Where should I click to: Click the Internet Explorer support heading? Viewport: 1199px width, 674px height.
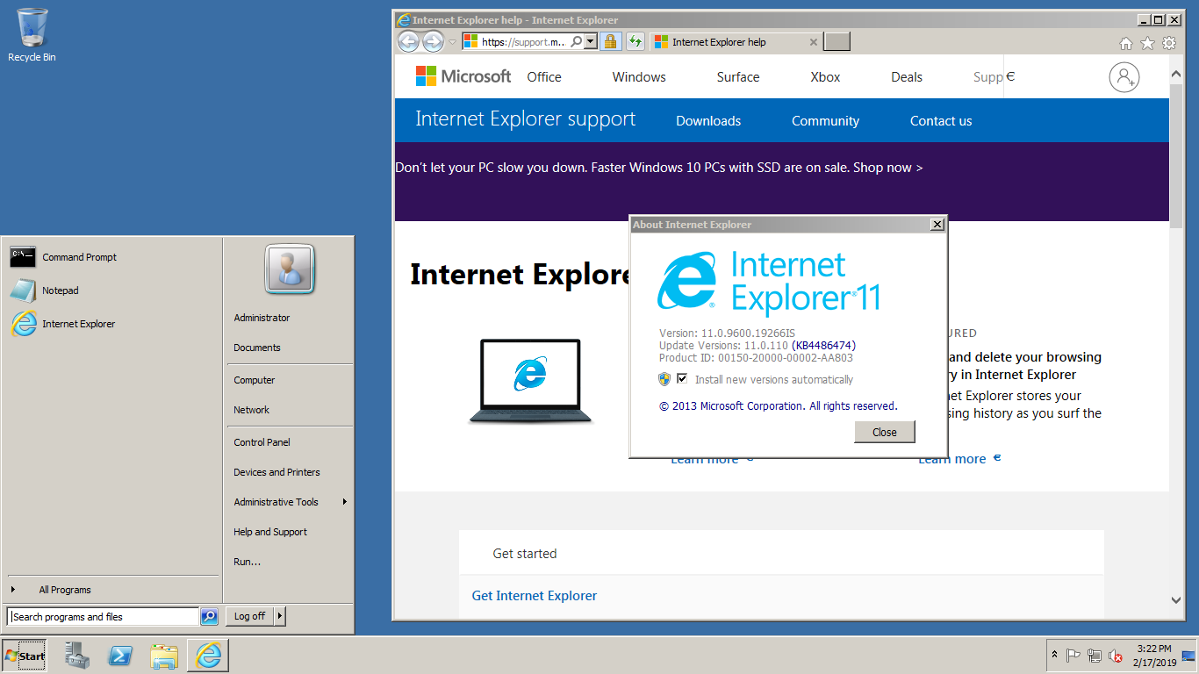tap(526, 119)
